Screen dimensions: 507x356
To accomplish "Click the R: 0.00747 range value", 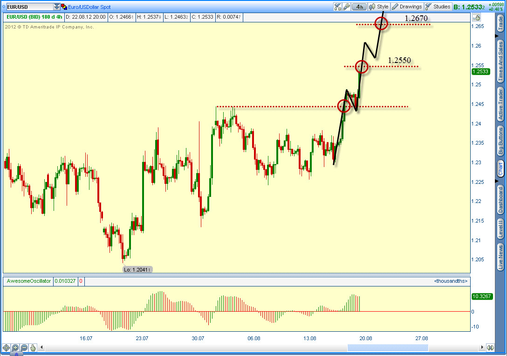I will [x=229, y=17].
